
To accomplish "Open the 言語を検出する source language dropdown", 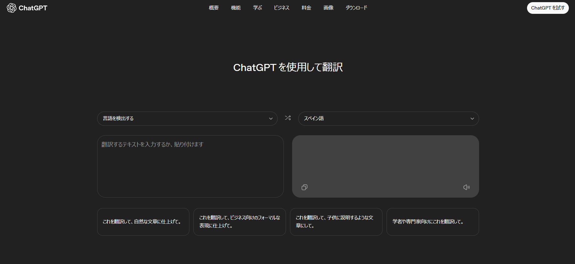I will tap(187, 119).
